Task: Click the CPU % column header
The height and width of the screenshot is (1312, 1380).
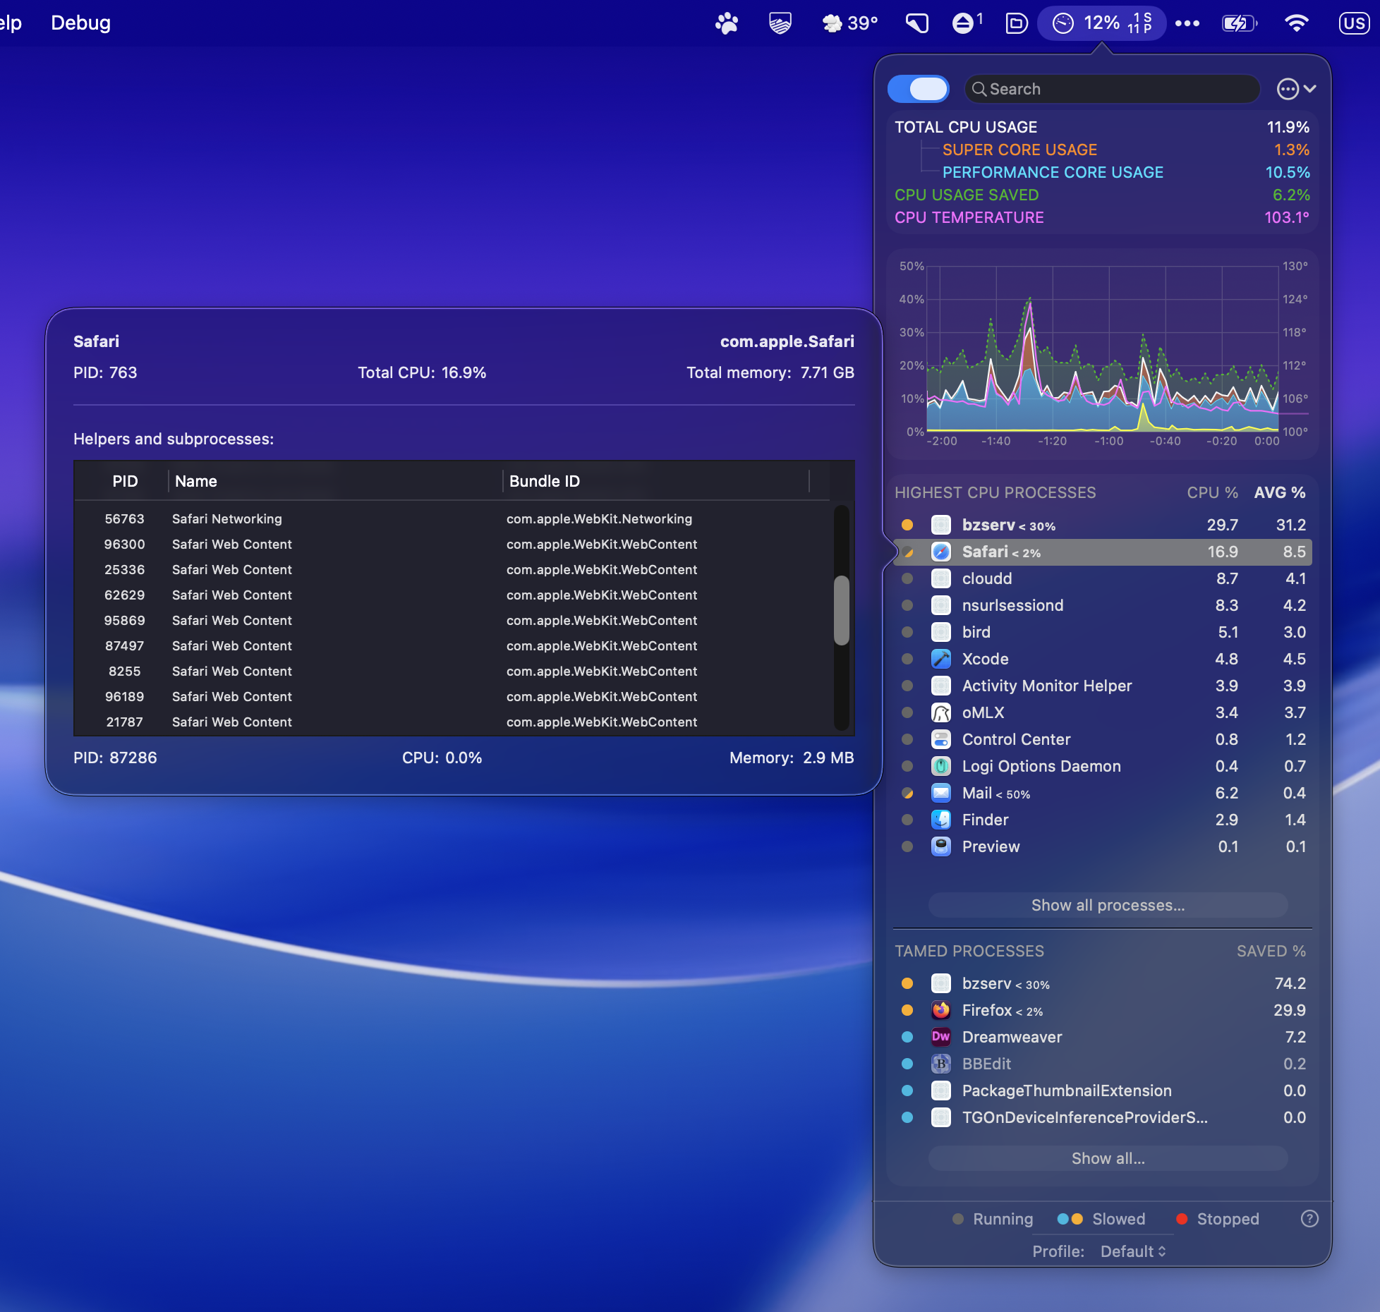Action: click(1212, 492)
